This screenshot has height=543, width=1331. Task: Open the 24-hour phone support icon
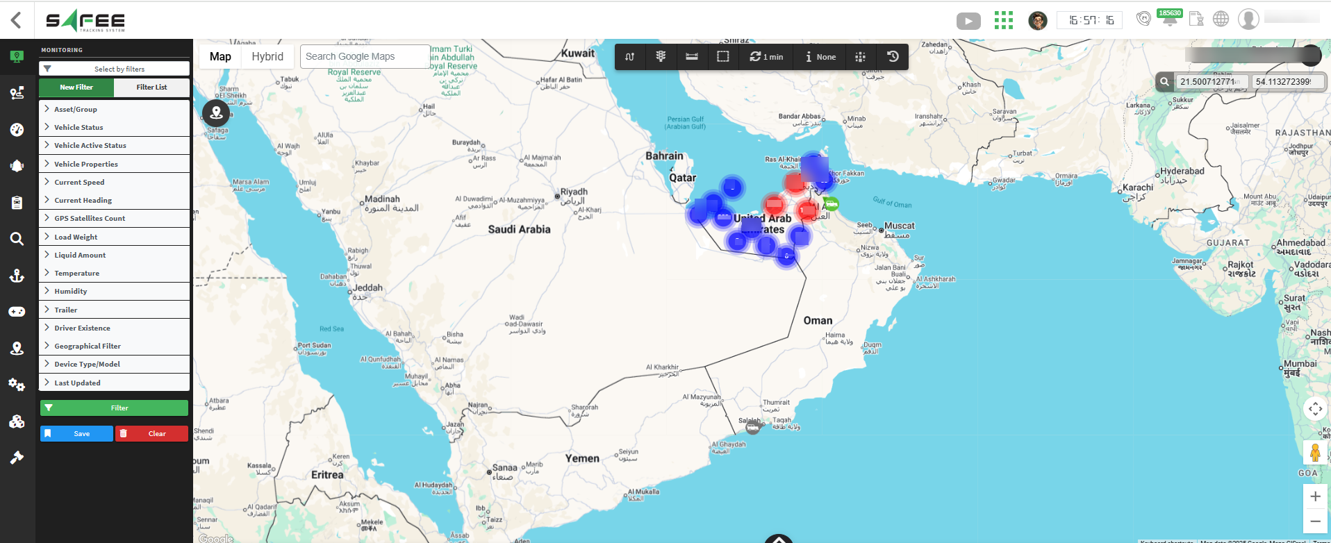point(1143,19)
